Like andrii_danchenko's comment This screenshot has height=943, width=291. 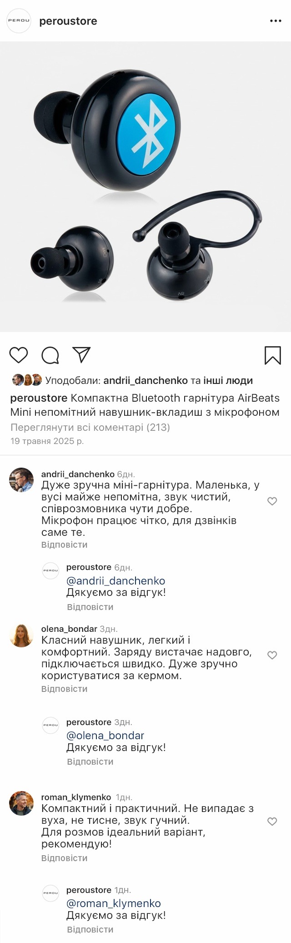pos(272,501)
